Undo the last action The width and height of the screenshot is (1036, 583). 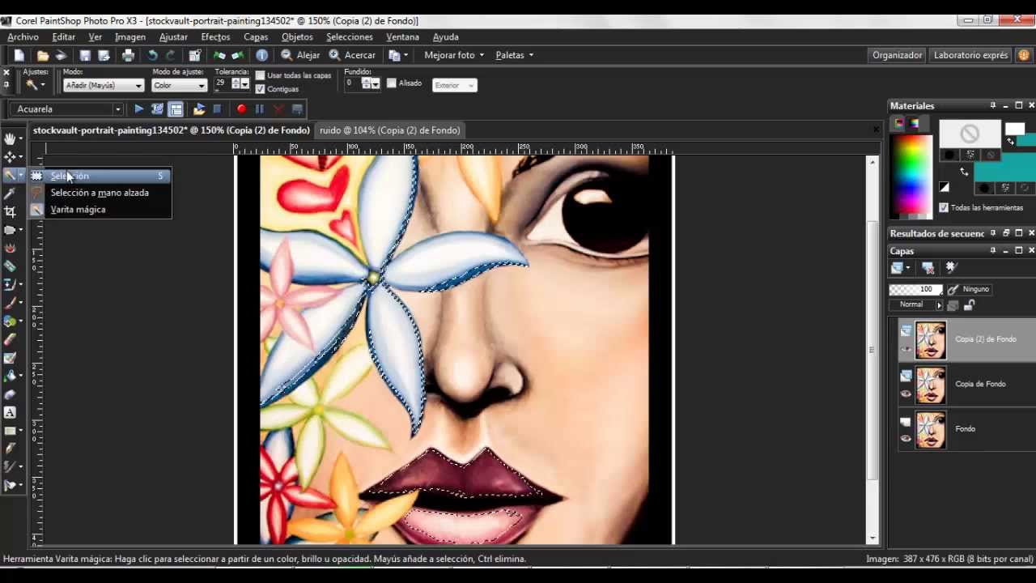tap(152, 55)
